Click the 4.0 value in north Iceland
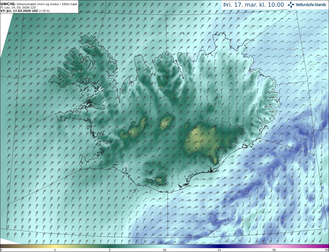 (x=161, y=88)
